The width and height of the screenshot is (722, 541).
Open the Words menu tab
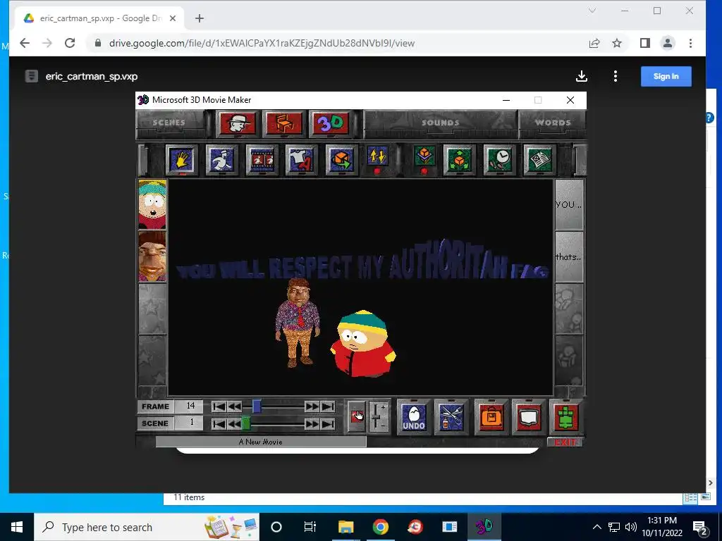(553, 123)
